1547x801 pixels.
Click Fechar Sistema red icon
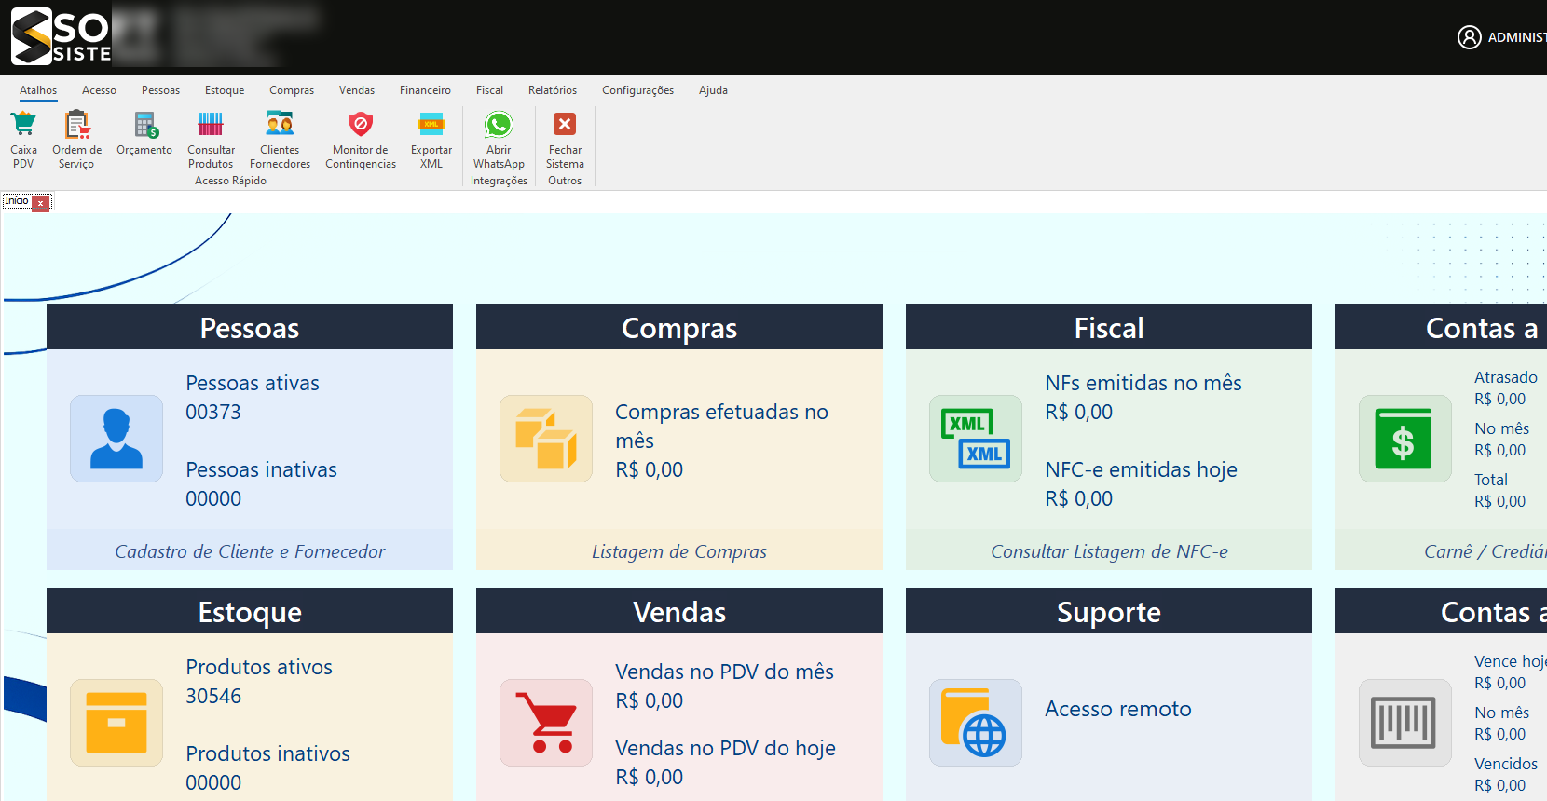tap(565, 124)
